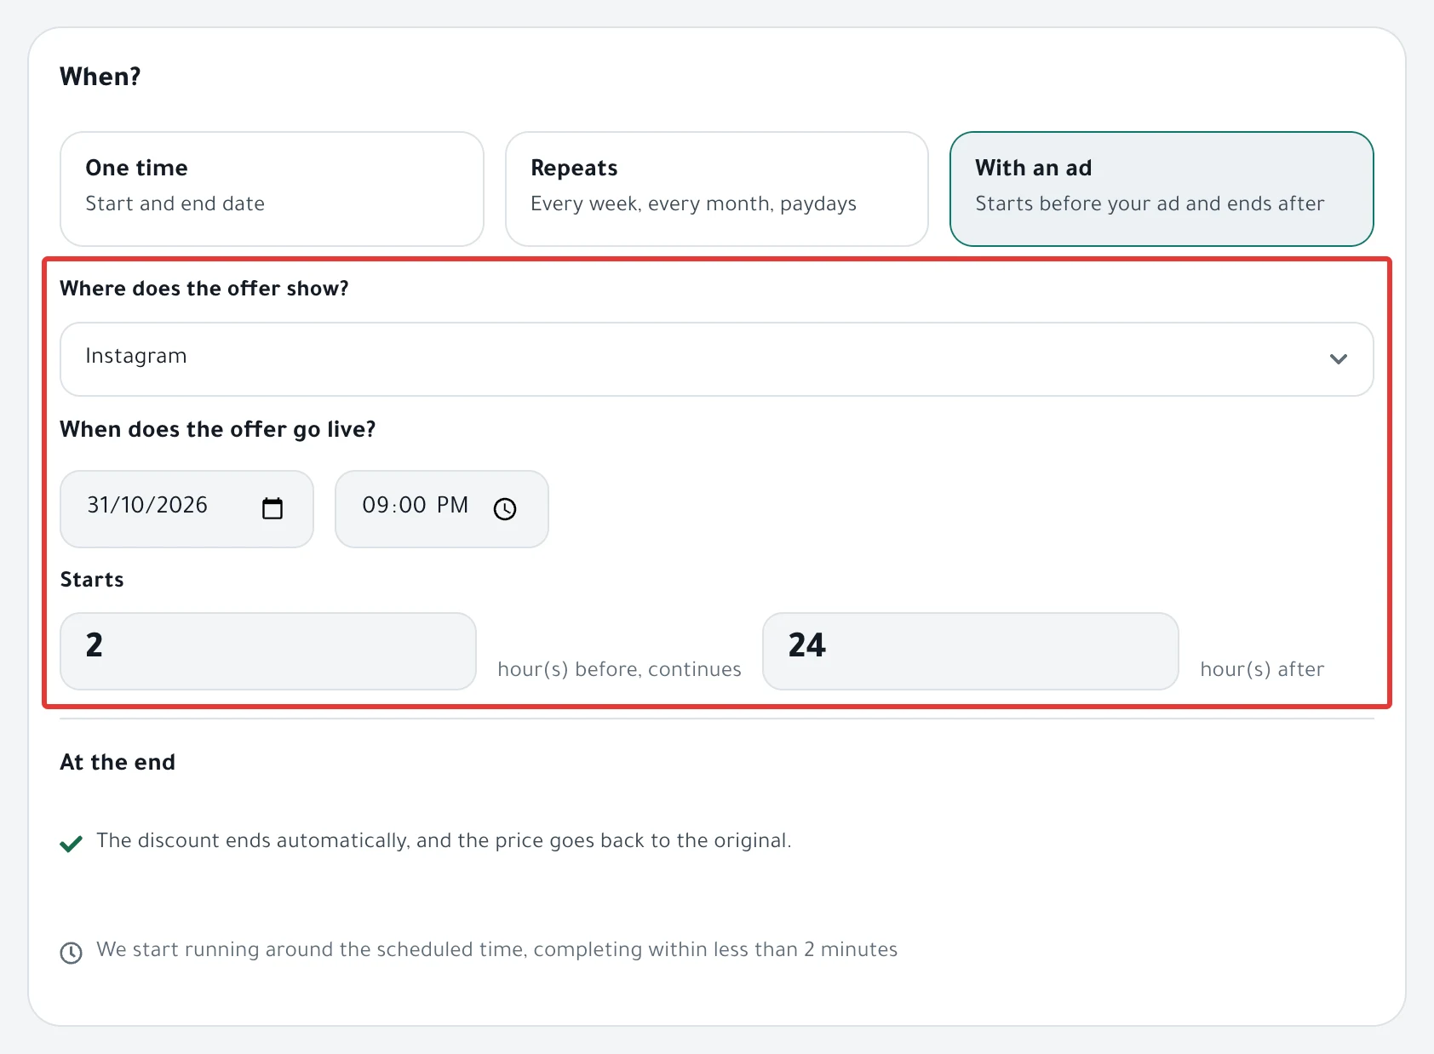Select the One time schedule option
This screenshot has width=1434, height=1054.
coord(272,189)
